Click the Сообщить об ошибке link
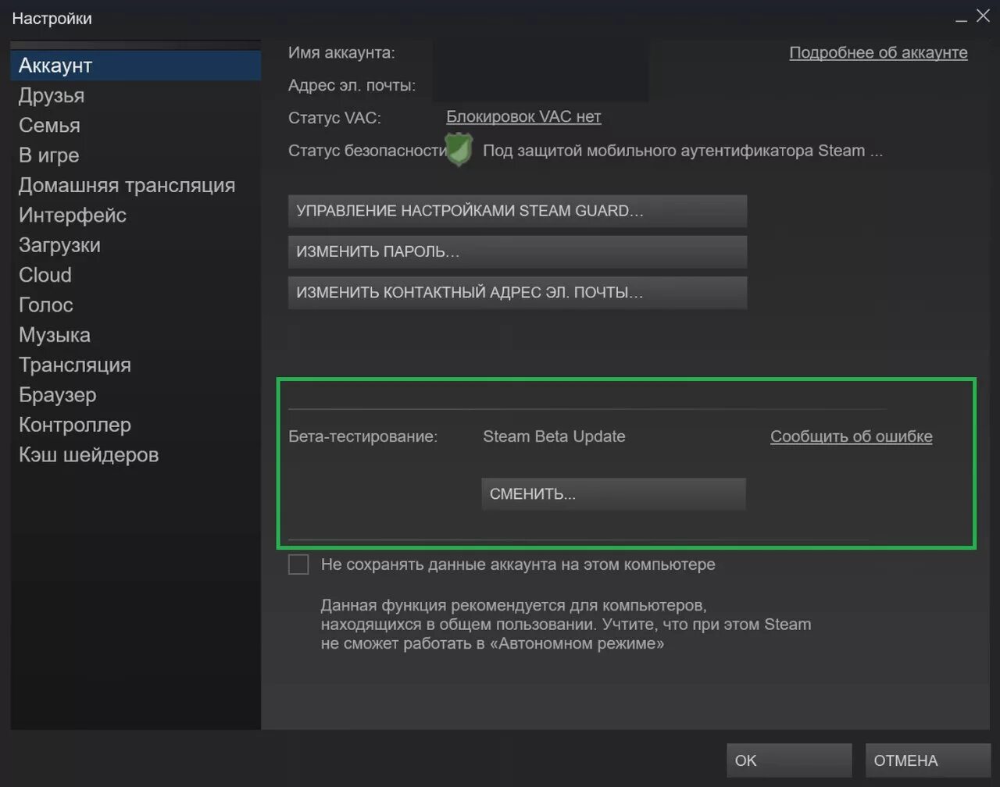The image size is (1000, 787). click(x=852, y=436)
